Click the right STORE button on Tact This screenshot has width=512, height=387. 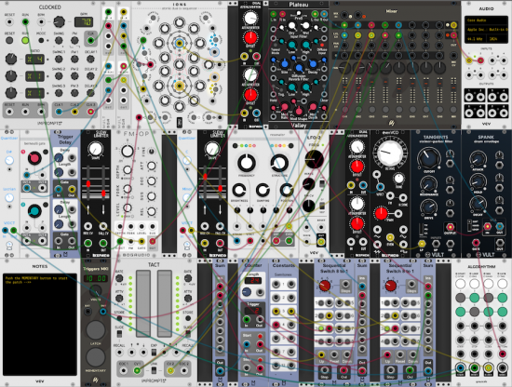point(188,318)
